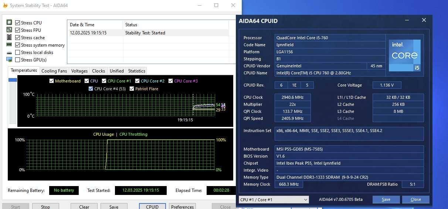Select the Stability Test: Started log row
The image size is (448, 209).
tap(148, 33)
